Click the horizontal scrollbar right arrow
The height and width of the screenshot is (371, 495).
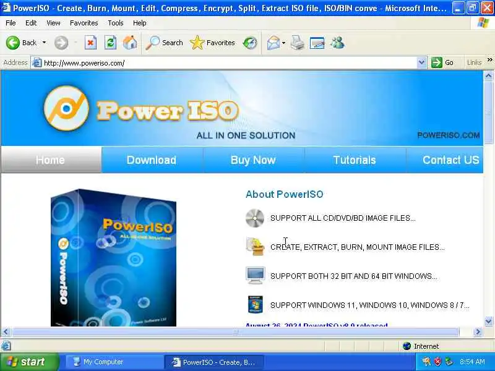(x=478, y=332)
